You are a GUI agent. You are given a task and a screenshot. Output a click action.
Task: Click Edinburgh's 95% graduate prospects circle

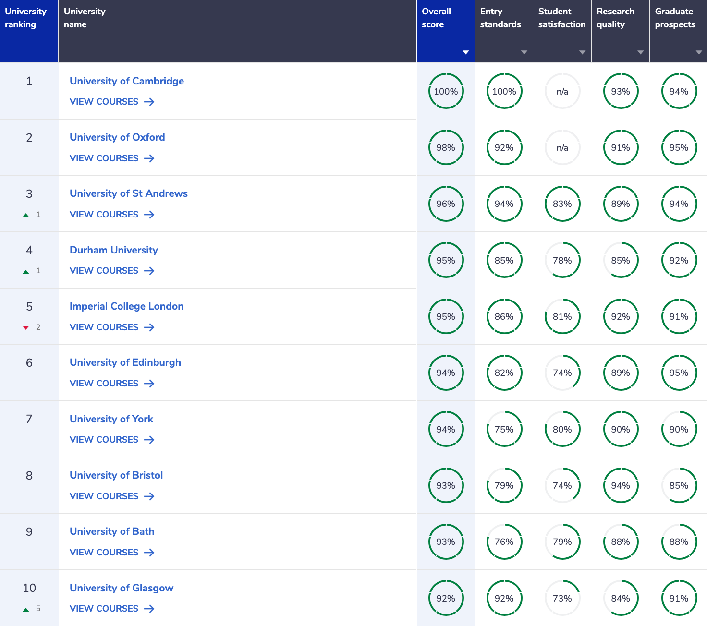(x=679, y=373)
